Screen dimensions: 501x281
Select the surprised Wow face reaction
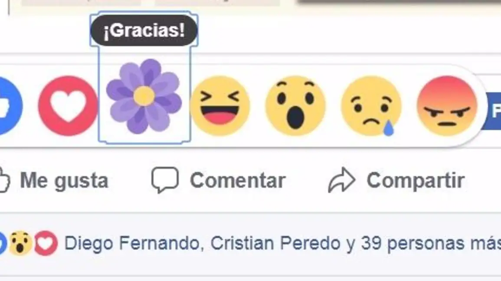[295, 106]
